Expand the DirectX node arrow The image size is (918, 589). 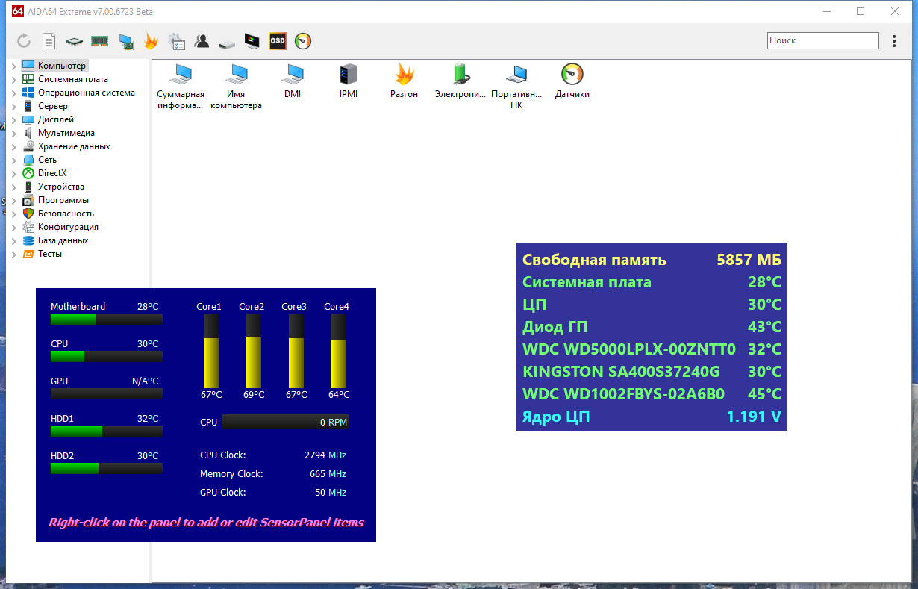click(13, 173)
